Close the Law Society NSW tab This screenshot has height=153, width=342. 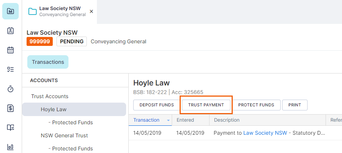pyautogui.click(x=91, y=11)
